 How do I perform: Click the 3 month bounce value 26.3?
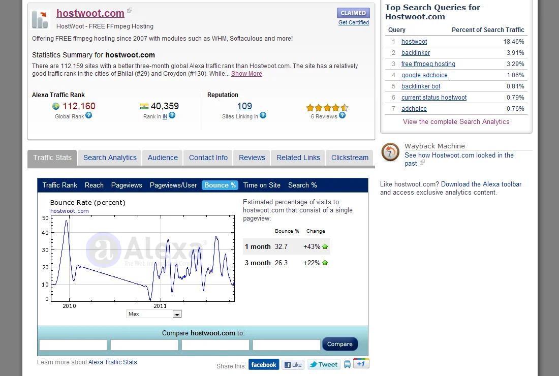[x=282, y=263]
